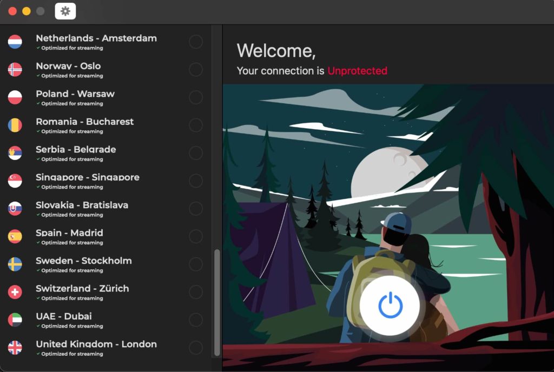Viewport: 554px width, 372px height.
Task: Click the Netherlands flag icon
Action: click(x=15, y=42)
